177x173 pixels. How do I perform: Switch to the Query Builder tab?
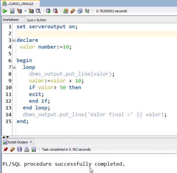(x=36, y=20)
